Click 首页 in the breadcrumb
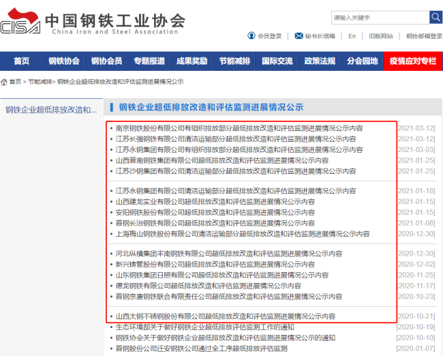The height and width of the screenshot is (356, 443). click(15, 82)
